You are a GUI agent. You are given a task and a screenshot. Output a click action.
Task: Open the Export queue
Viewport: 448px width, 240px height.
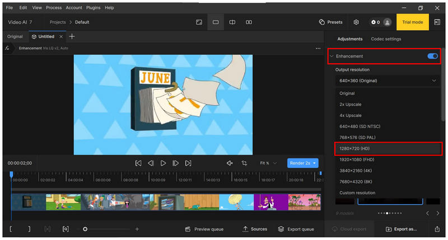click(296, 229)
